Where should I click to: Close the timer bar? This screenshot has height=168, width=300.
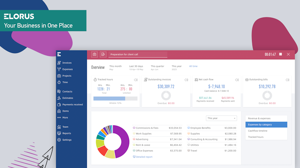[x=288, y=54]
